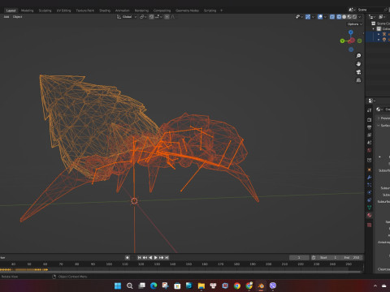Click the Move view hand gizmo

click(358, 64)
